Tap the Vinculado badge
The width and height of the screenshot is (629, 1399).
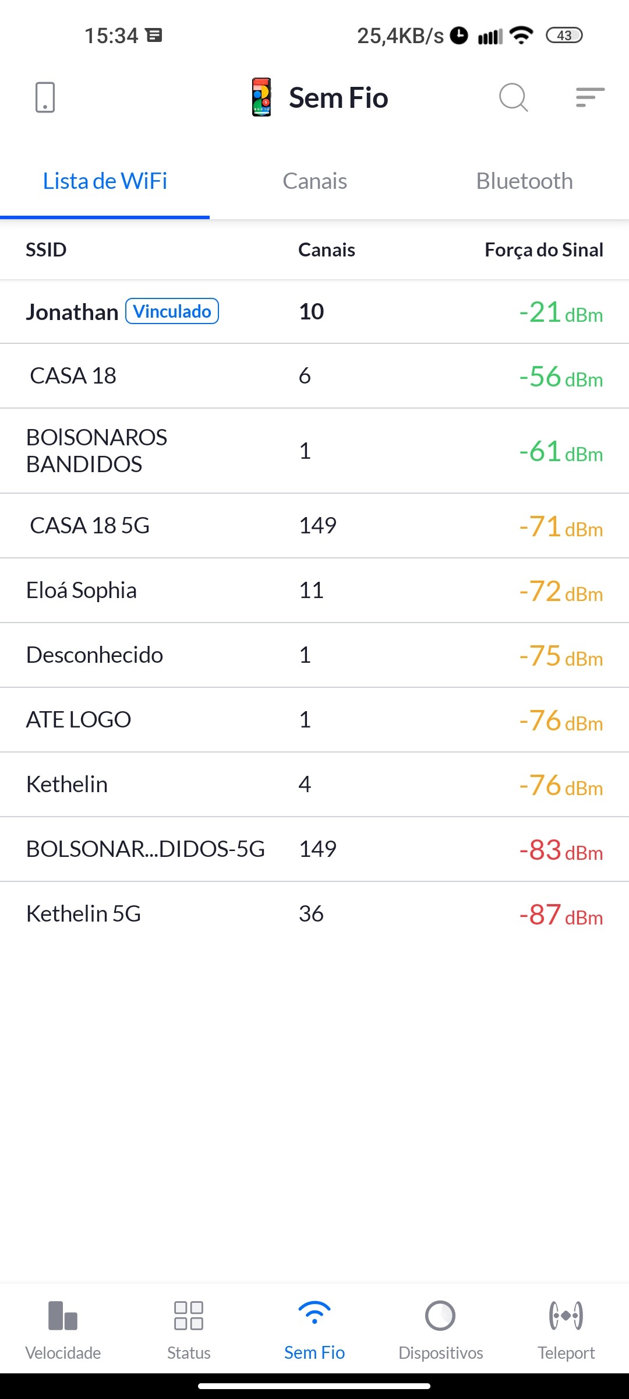coord(172,311)
